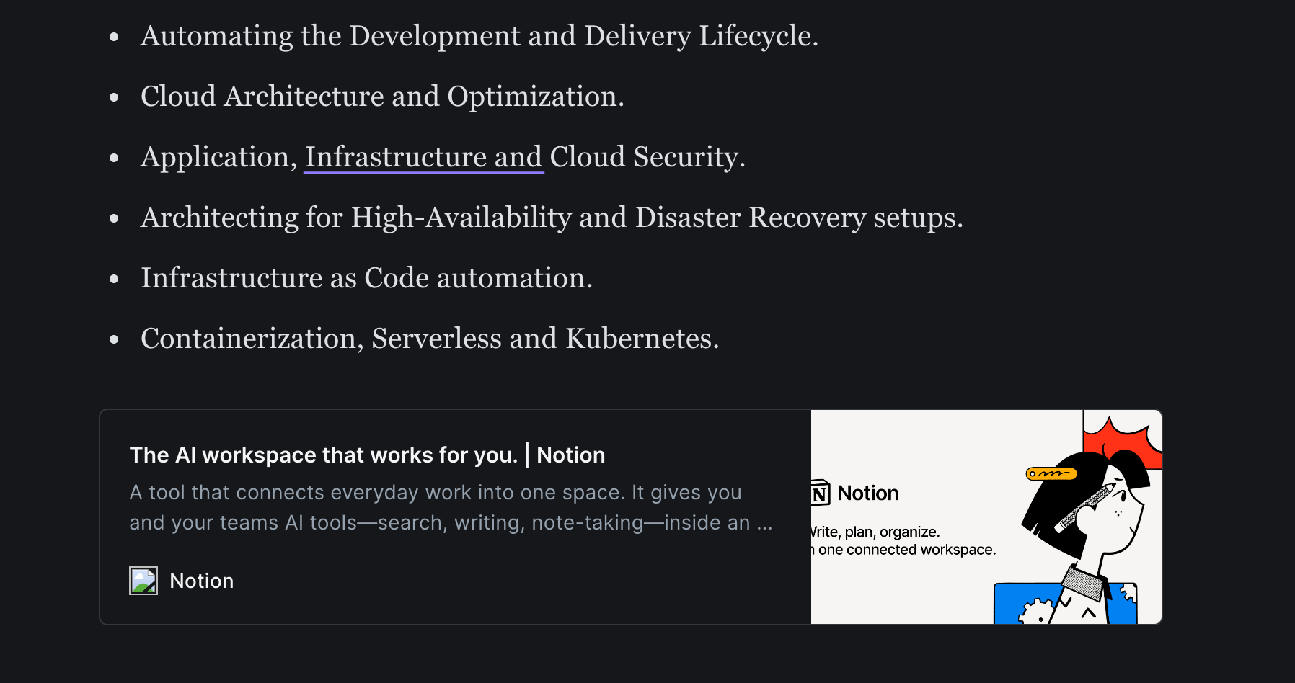Click the broken favicon icon beside Notion

pyautogui.click(x=143, y=581)
